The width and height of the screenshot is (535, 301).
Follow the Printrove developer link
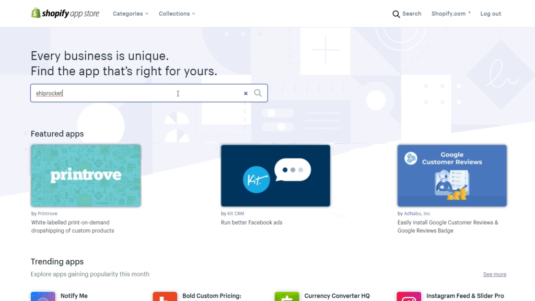[x=48, y=214]
